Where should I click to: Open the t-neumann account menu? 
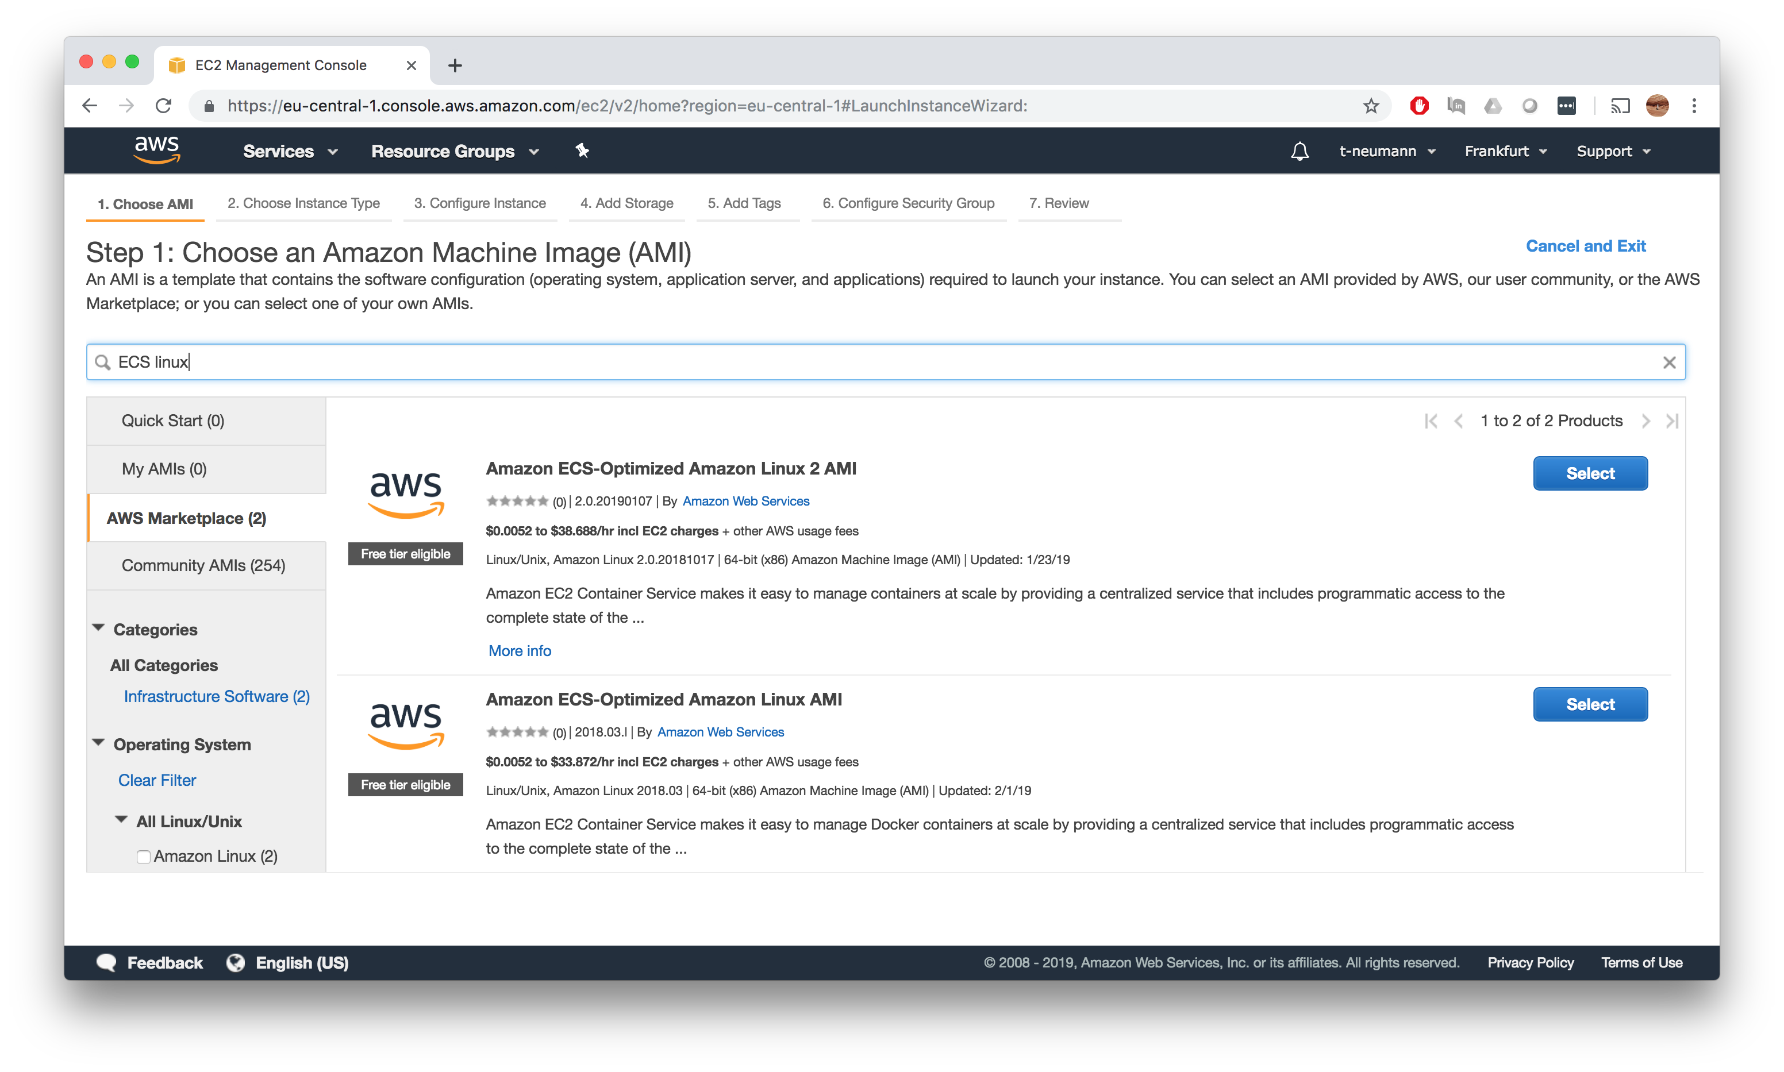coord(1387,151)
